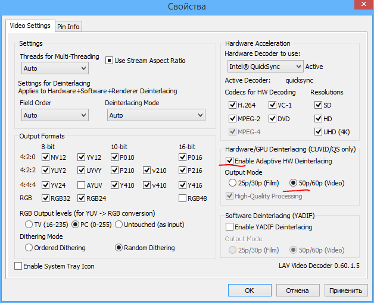The width and height of the screenshot is (374, 303).
Task: Switch to the Pin Info tab
Action: [68, 26]
